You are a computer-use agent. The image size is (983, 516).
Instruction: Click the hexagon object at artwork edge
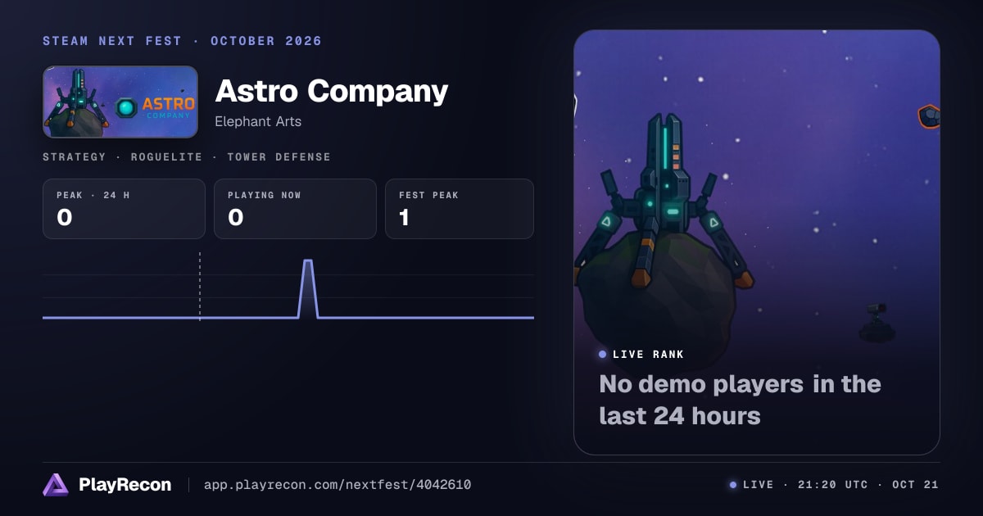pos(928,116)
